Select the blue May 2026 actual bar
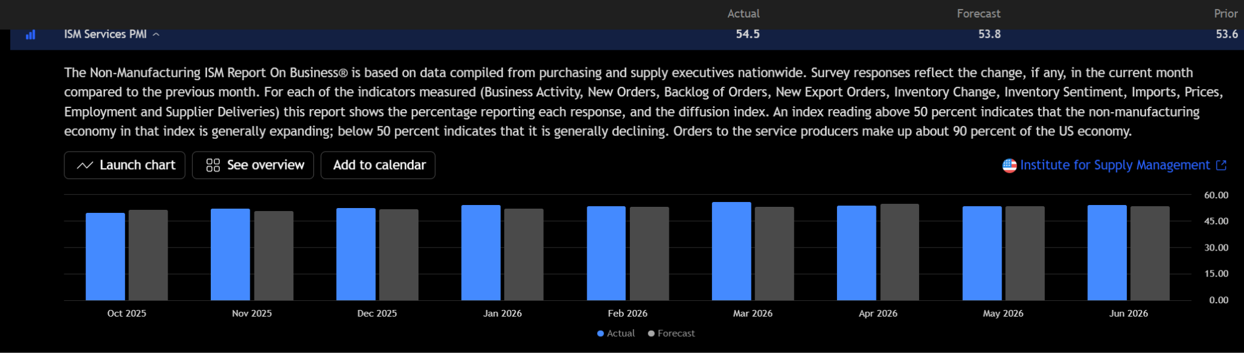The width and height of the screenshot is (1244, 353). [x=982, y=254]
